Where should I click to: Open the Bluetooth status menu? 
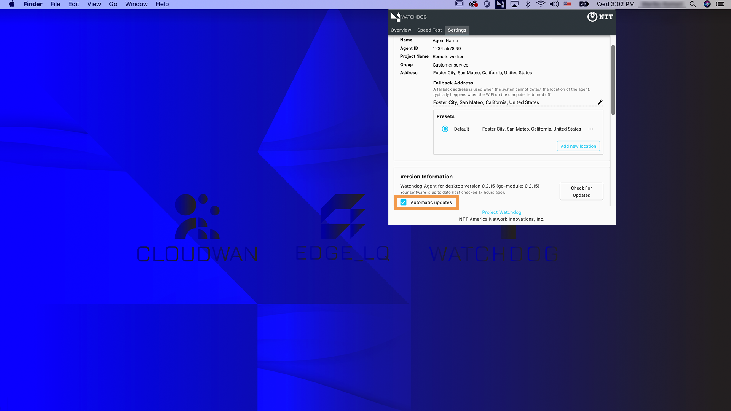pyautogui.click(x=528, y=4)
